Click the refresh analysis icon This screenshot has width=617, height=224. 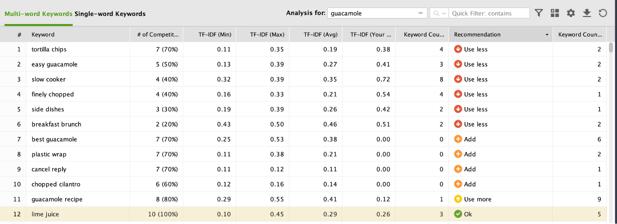click(603, 13)
